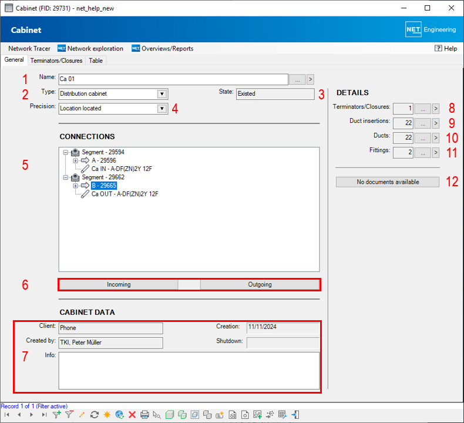
Task: Click the Creation date 11/11/2024 field
Action: pyautogui.click(x=283, y=327)
